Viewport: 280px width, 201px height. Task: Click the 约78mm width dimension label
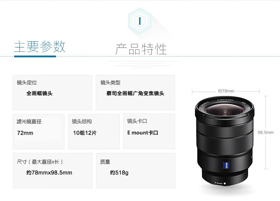pos(226,91)
